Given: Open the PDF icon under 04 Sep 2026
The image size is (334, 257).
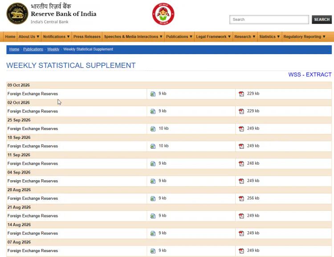Looking at the screenshot, I should coord(241,181).
